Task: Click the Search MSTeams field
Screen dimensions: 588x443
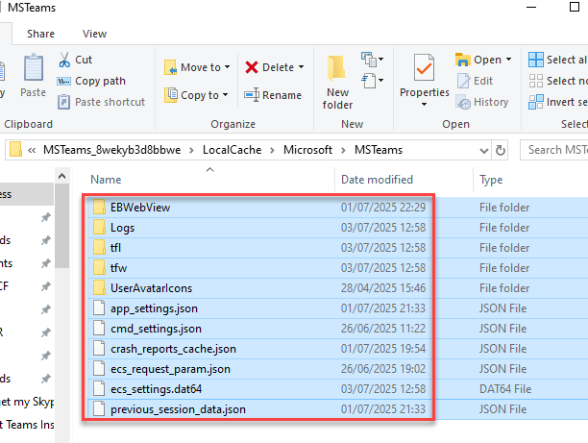Action: coord(553,150)
